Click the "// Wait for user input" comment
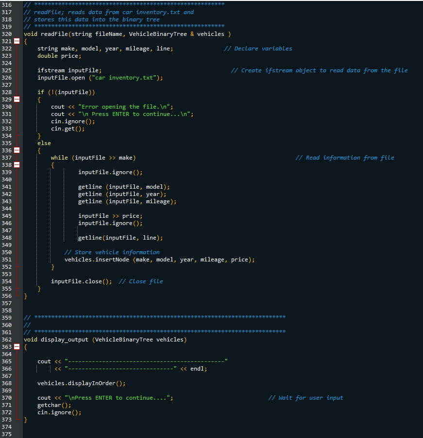 tap(306, 398)
